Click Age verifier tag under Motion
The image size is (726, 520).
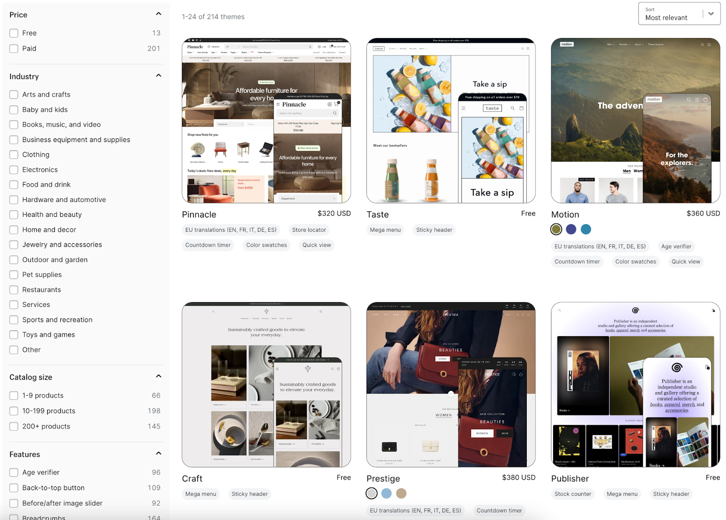676,246
